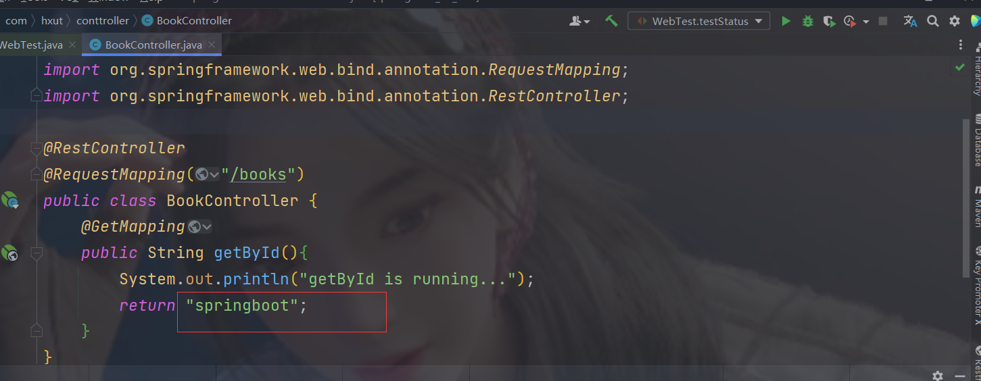Open the Database tool window tab
Image resolution: width=981 pixels, height=381 pixels.
pos(976,141)
